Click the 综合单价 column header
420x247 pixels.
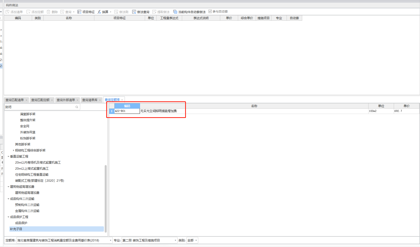(247, 18)
